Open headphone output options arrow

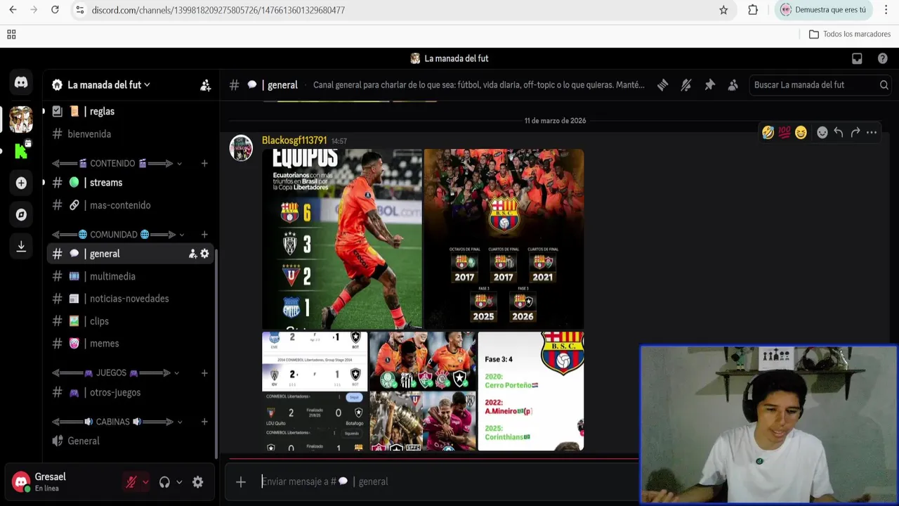[179, 482]
